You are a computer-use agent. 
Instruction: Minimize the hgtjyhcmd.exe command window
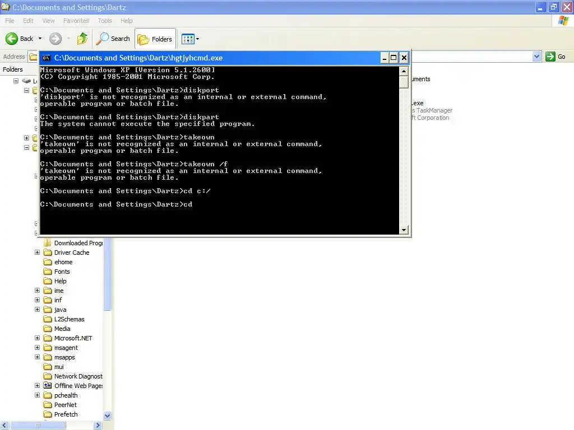[x=385, y=58]
